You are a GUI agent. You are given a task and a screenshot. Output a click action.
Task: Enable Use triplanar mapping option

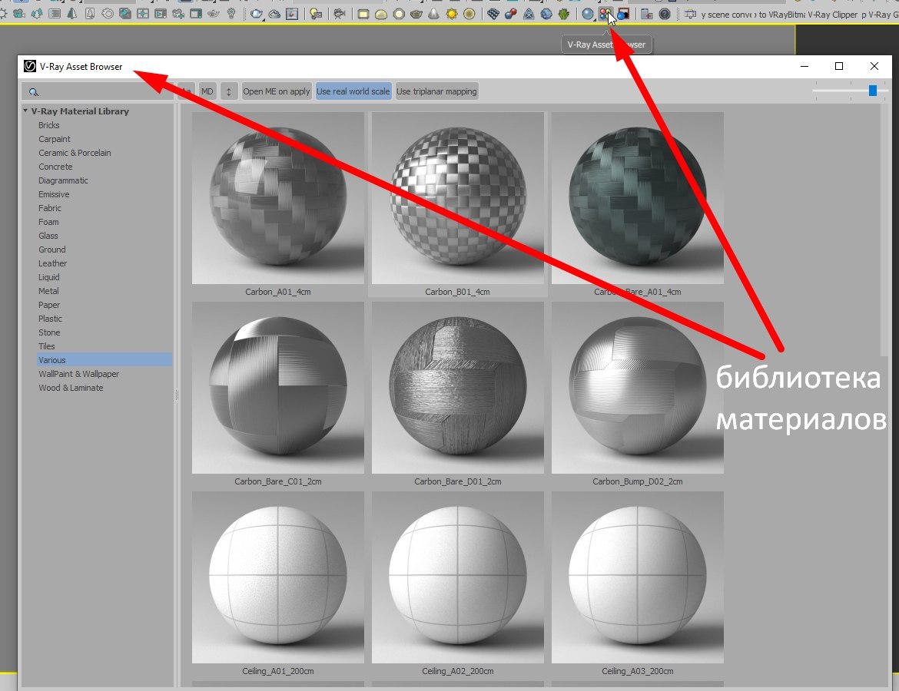[x=436, y=91]
